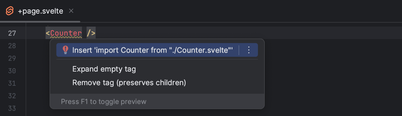Click line number 32 in gutter
The height and width of the screenshot is (116, 402).
(x=12, y=96)
